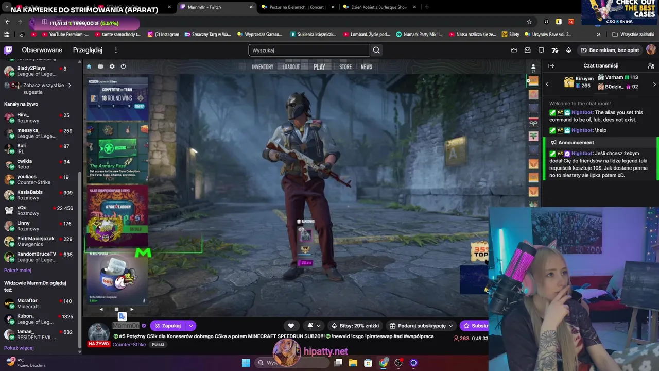Open the chat community members icon

(651, 66)
